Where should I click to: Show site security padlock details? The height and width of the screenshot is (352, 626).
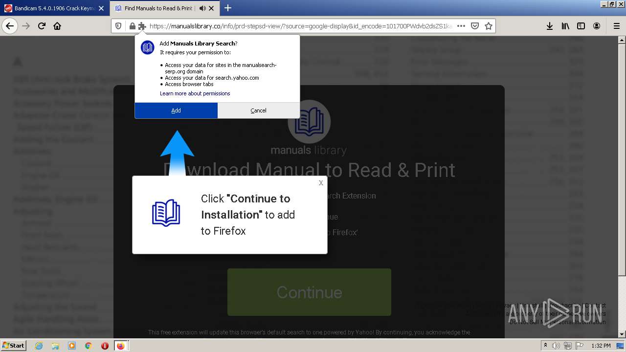132,26
